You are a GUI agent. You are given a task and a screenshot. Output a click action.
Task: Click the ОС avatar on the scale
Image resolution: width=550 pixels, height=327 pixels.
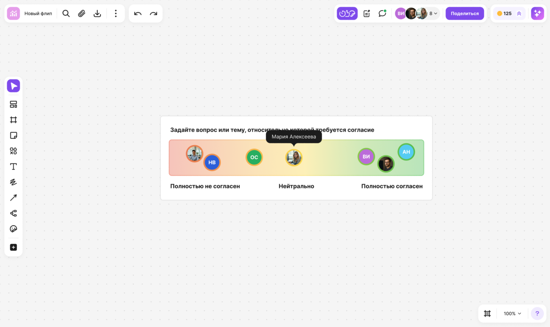point(254,157)
